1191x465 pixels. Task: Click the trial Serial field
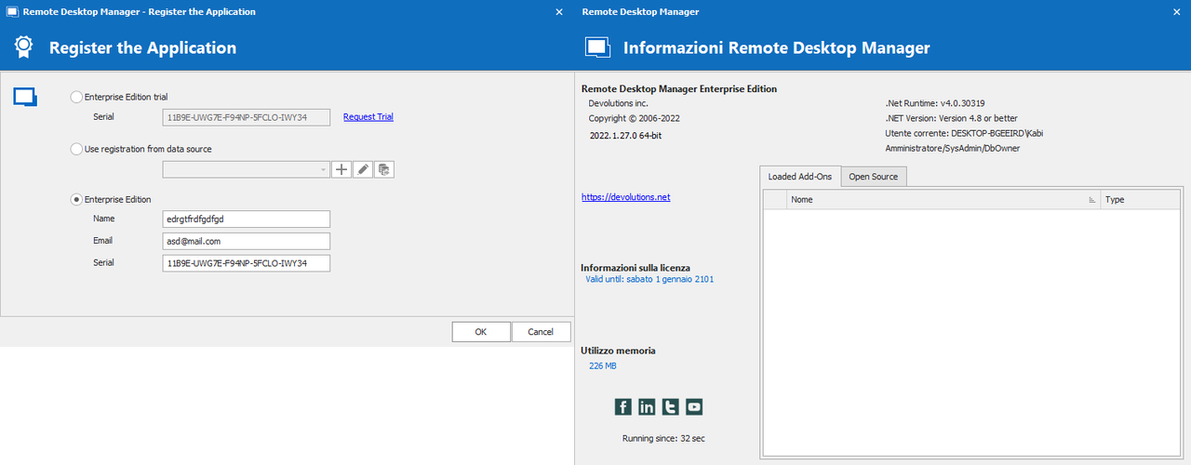coord(246,117)
